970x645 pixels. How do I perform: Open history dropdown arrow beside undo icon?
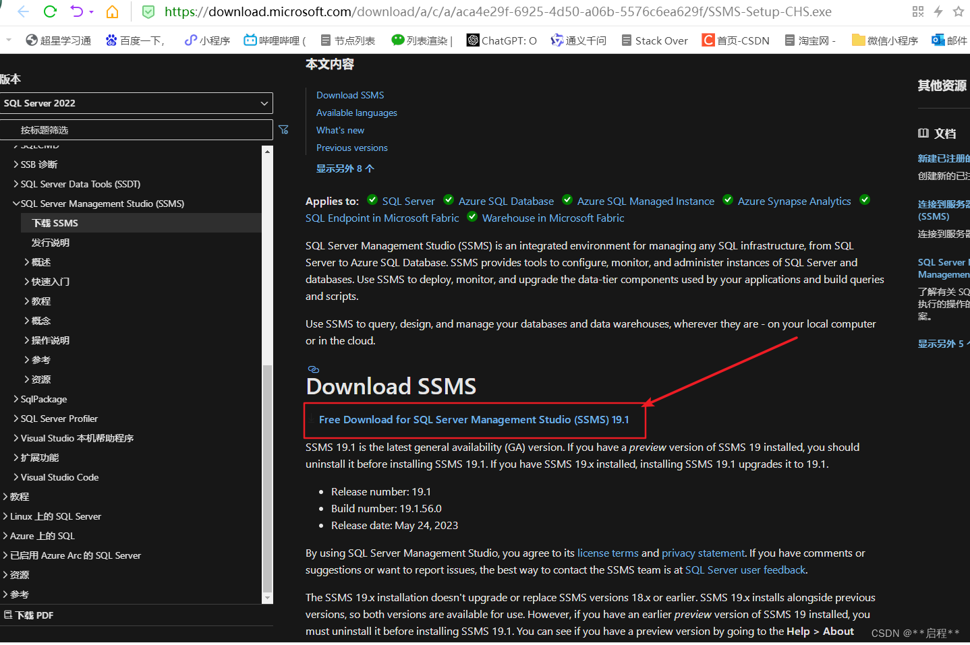coord(91,12)
